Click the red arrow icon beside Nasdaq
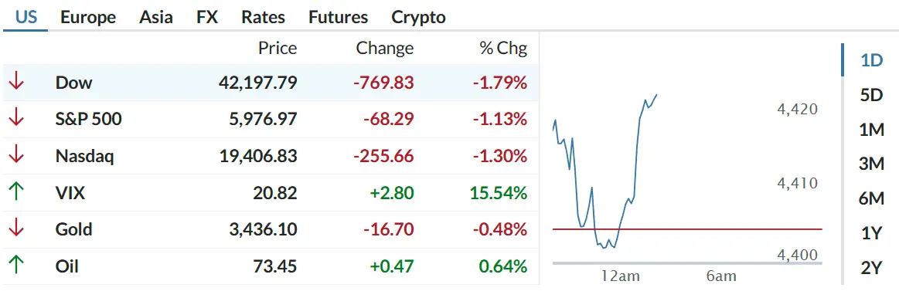Screen dimensions: 899x298 (16, 156)
